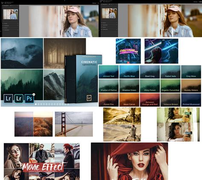Open the Cinematic Lightroom Presets box image
Viewport: 202px width, 180px height.
[84, 79]
